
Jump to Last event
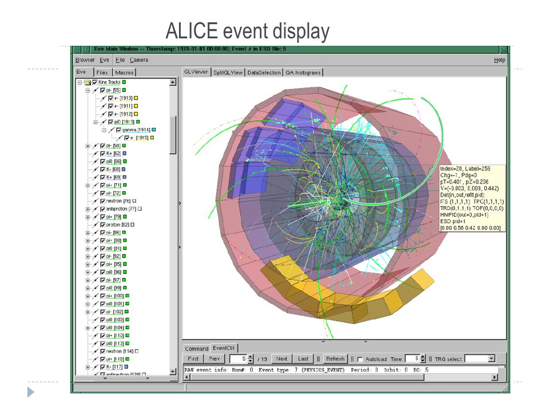point(303,359)
